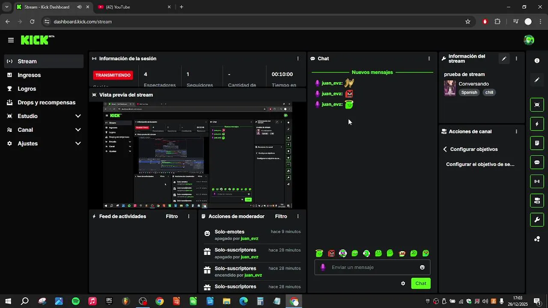The height and width of the screenshot is (308, 548).
Task: Insert the angry red emote
Action: (x=331, y=253)
